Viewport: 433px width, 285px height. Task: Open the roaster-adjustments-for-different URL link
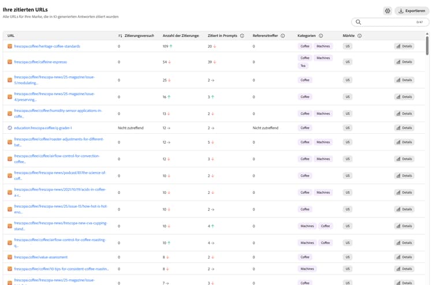point(59,142)
